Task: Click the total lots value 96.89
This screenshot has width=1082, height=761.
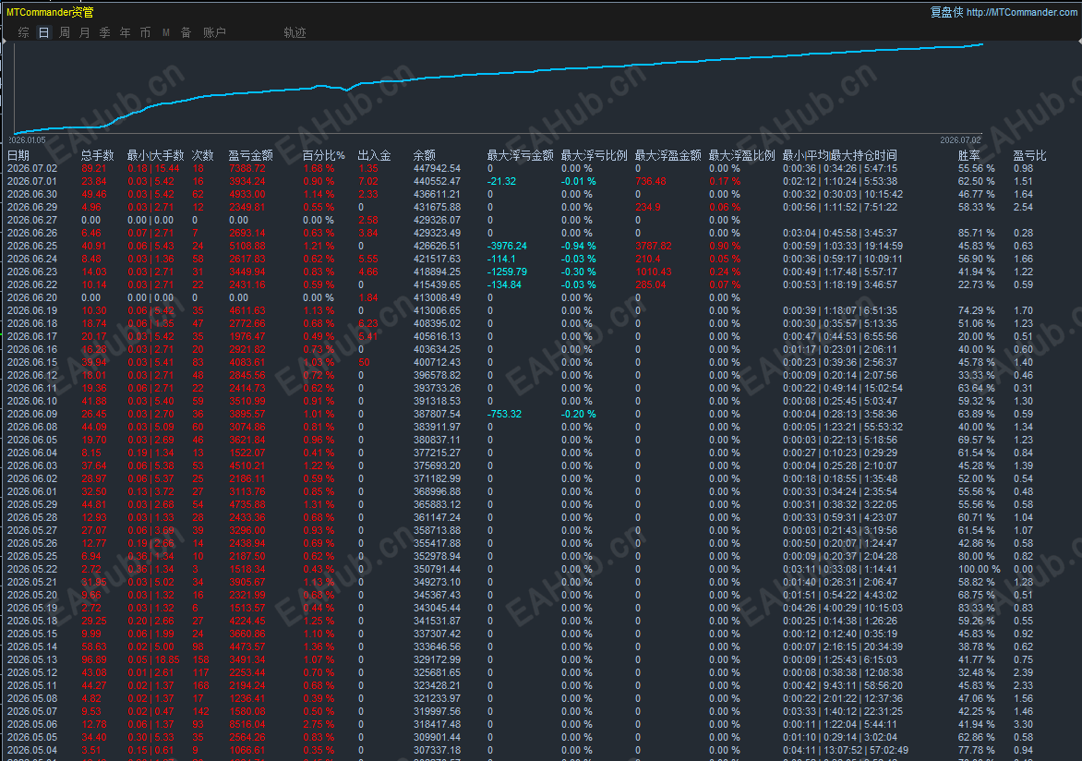Action: [94, 659]
